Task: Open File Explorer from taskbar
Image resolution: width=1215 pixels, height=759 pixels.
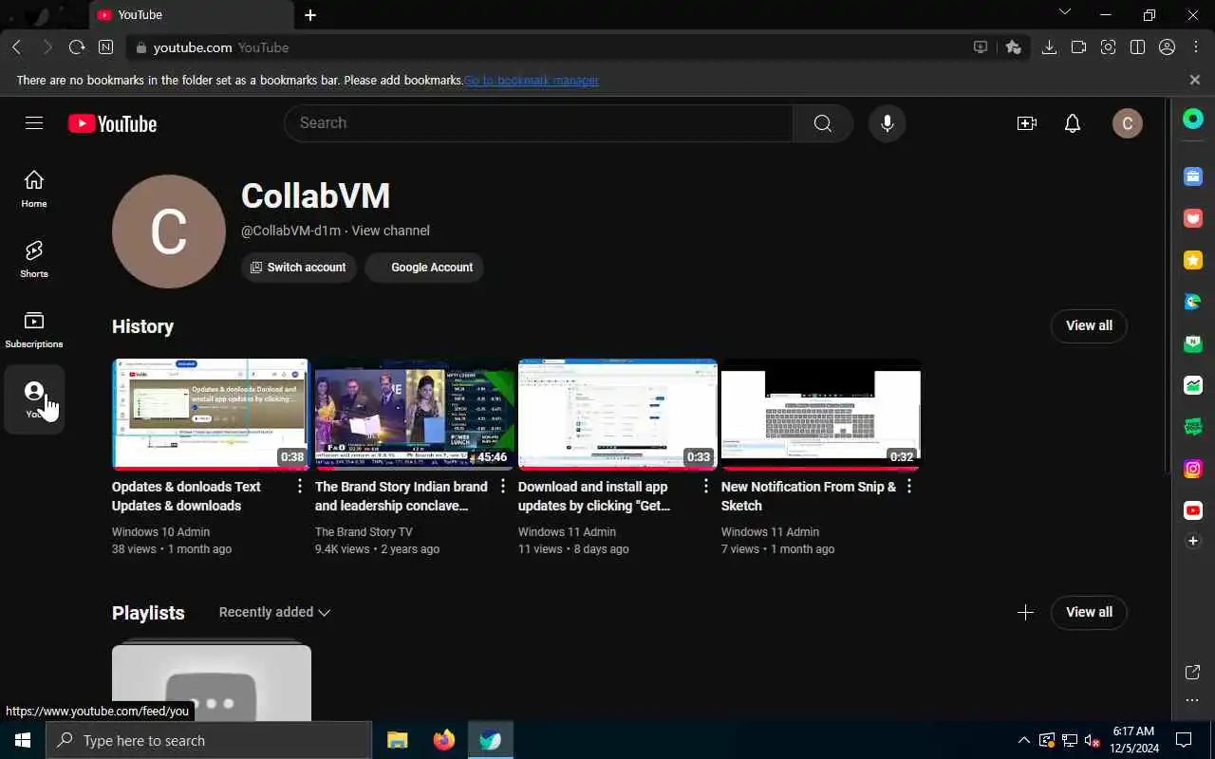Action: click(398, 740)
